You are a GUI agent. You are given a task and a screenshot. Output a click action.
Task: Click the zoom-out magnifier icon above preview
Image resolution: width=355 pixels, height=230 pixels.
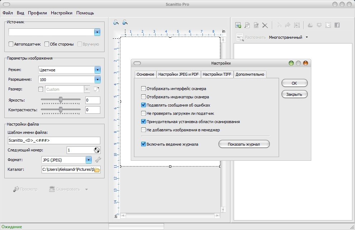[x=125, y=23]
